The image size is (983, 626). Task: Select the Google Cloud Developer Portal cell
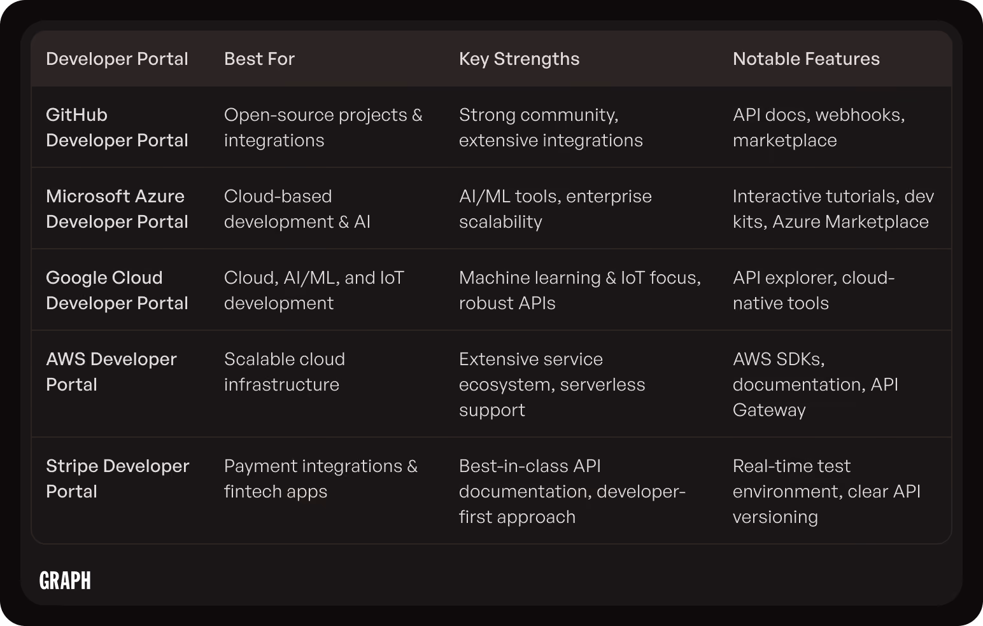(x=117, y=290)
